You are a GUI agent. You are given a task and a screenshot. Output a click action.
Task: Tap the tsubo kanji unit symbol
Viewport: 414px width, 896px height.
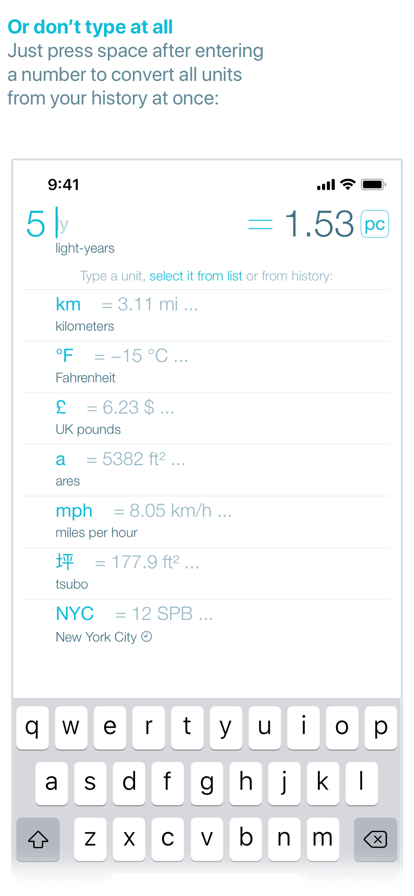(65, 562)
